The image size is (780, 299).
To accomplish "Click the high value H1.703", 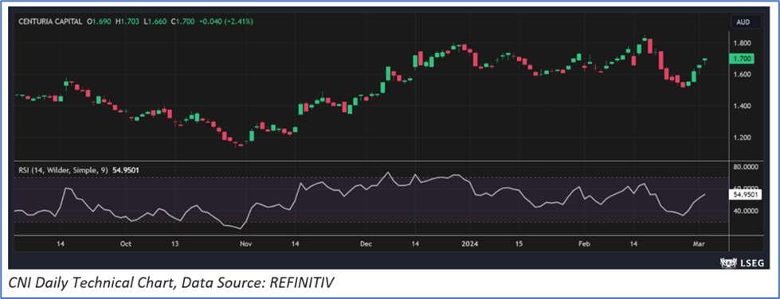I will coord(127,21).
